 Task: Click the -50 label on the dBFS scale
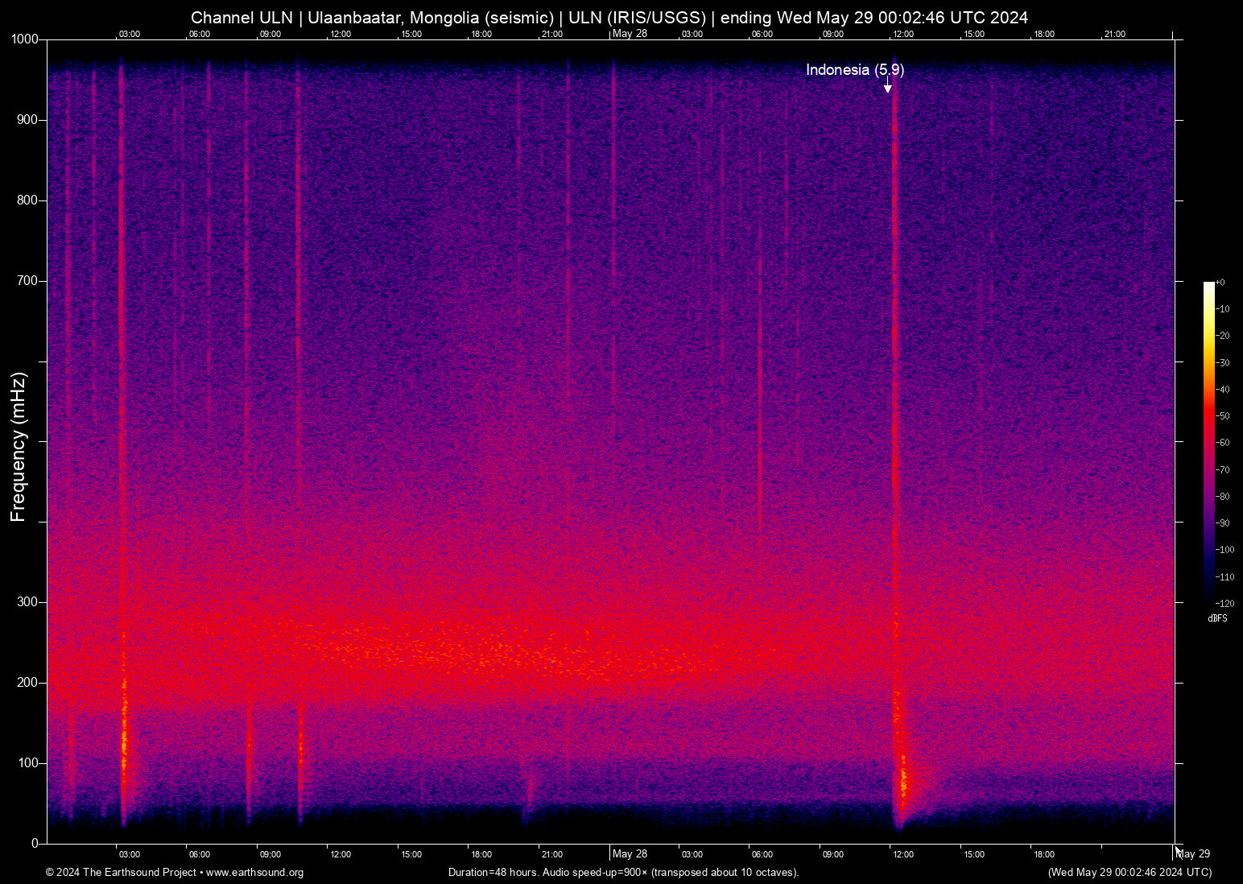(1223, 416)
